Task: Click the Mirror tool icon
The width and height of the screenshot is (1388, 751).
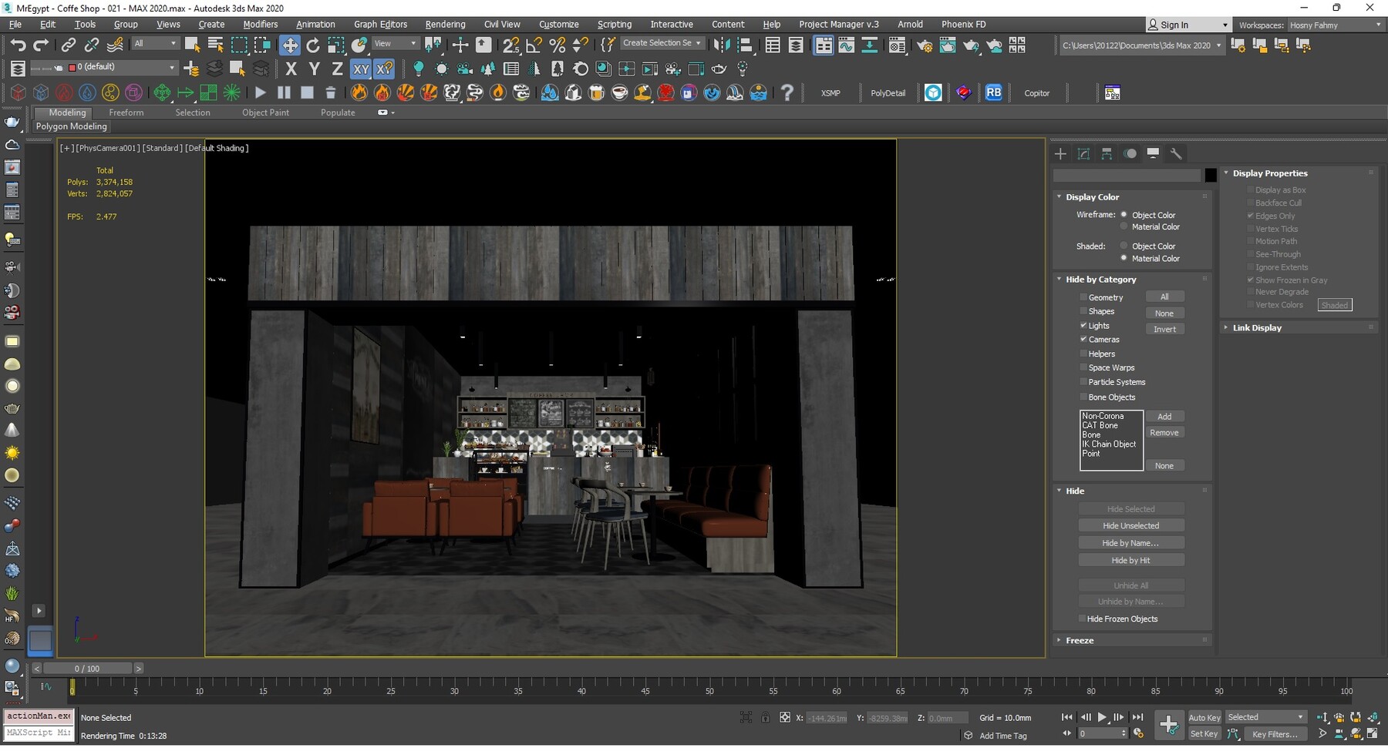Action: [x=721, y=44]
